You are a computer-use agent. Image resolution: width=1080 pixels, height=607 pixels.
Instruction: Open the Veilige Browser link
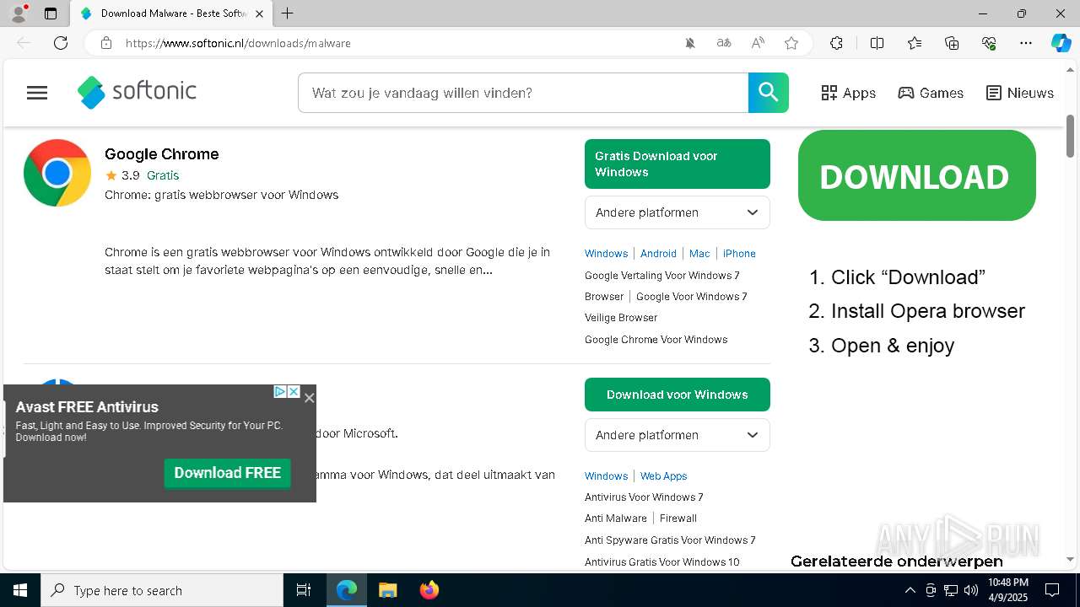click(621, 317)
